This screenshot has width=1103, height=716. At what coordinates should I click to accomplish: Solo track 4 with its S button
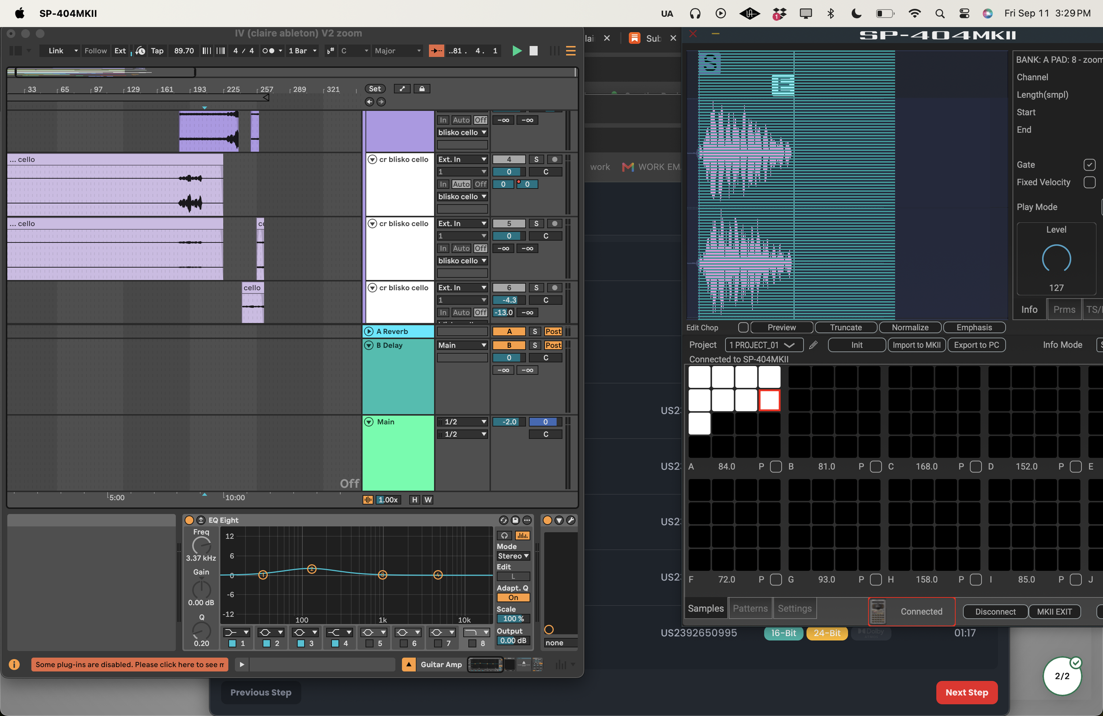click(x=536, y=159)
